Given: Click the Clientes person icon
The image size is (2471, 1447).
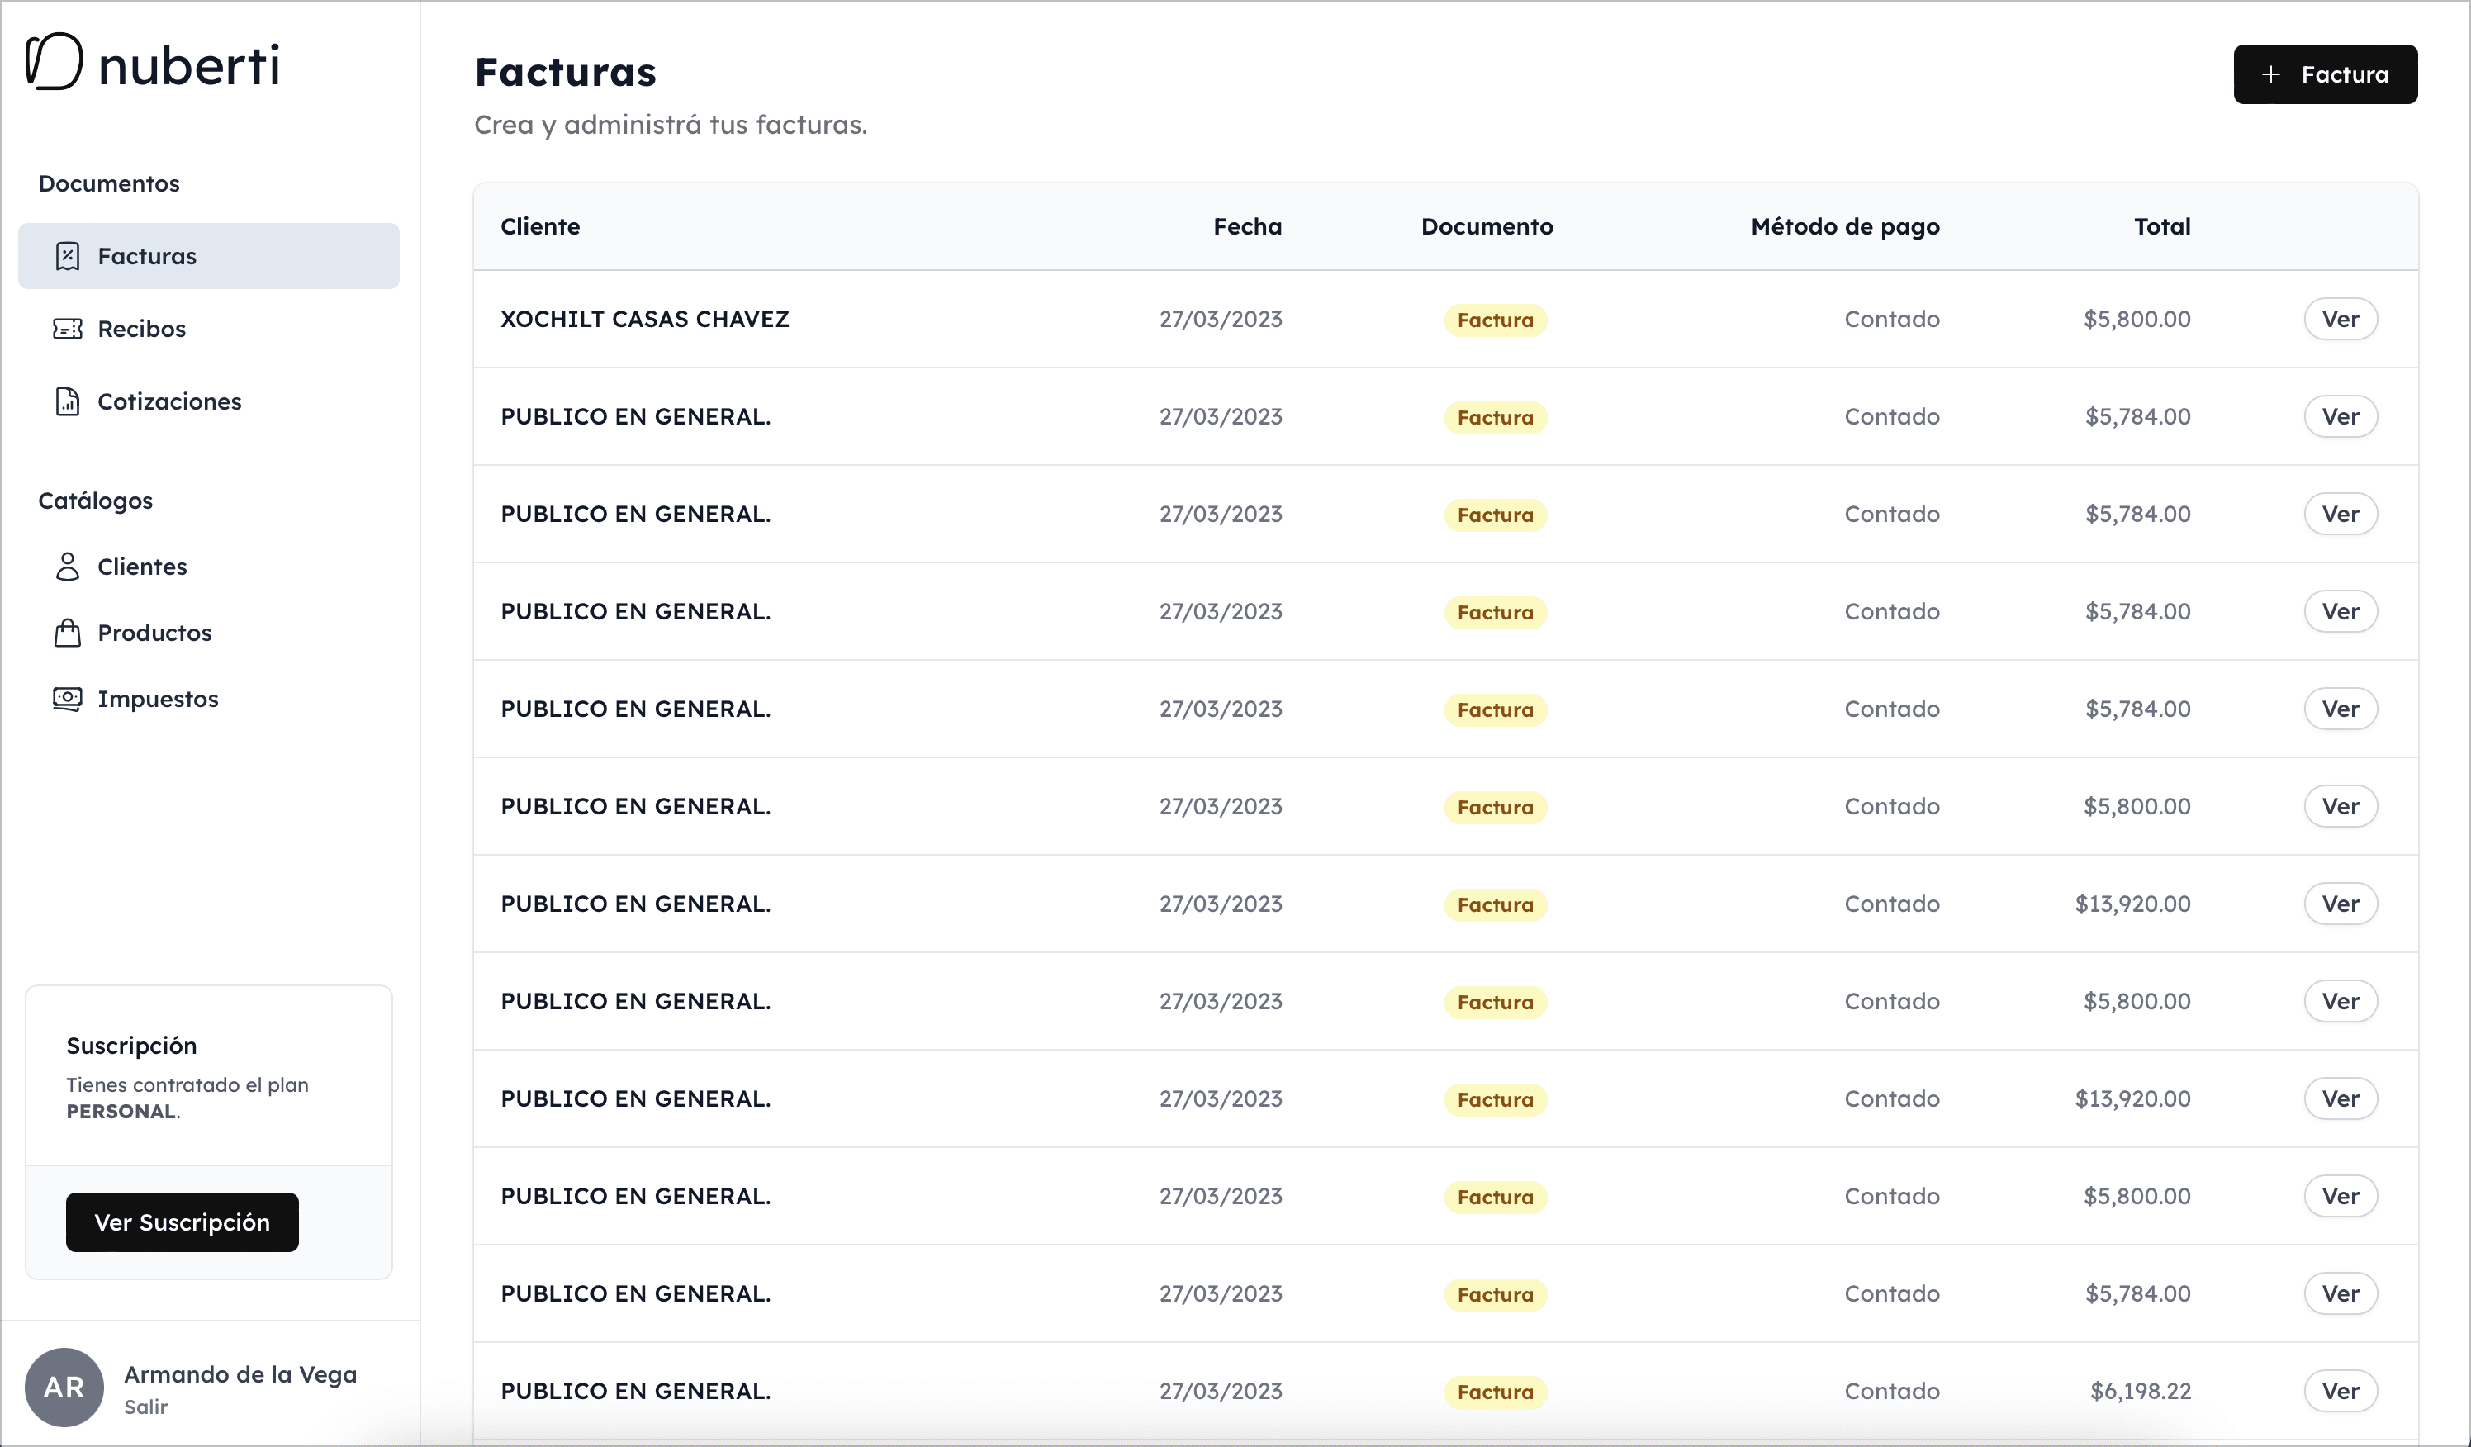Looking at the screenshot, I should (x=68, y=567).
